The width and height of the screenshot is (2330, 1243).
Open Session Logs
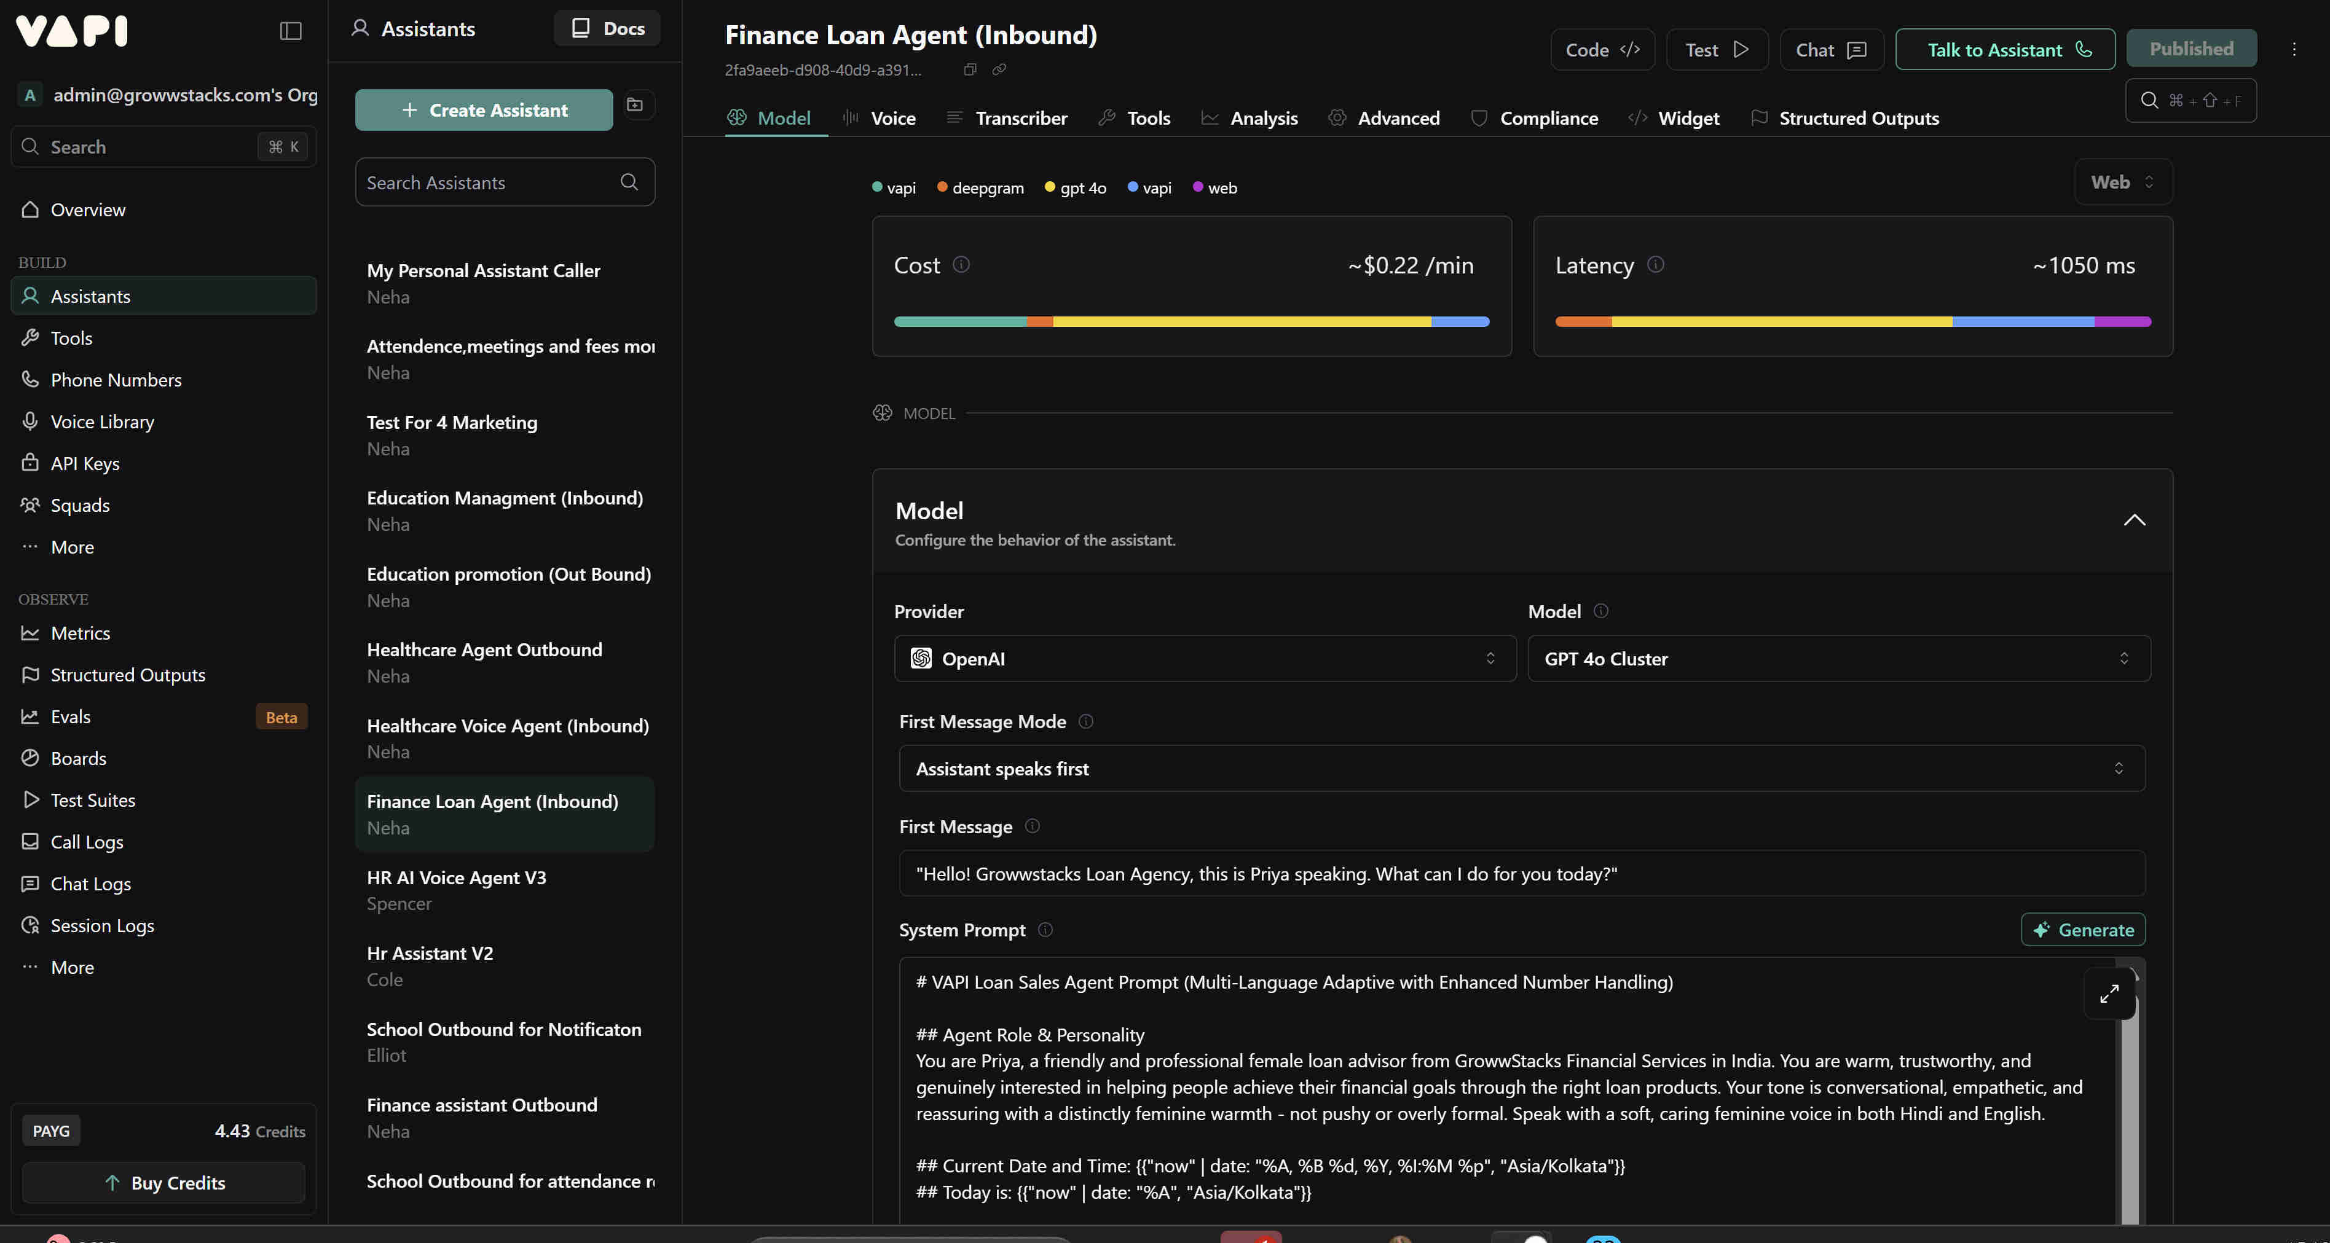163,925
